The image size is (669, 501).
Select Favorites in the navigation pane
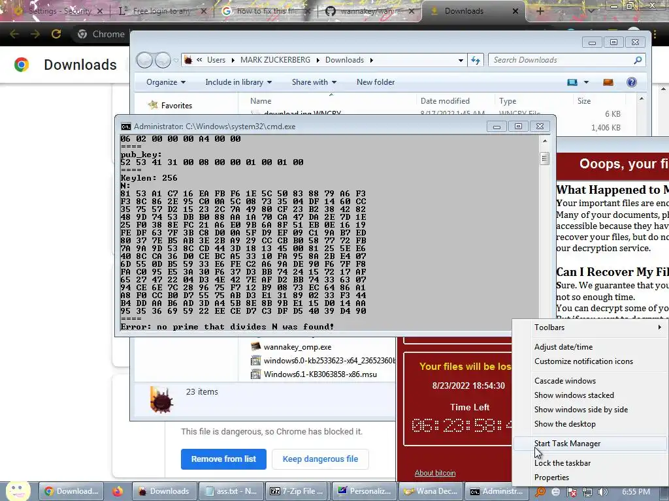pyautogui.click(x=176, y=105)
